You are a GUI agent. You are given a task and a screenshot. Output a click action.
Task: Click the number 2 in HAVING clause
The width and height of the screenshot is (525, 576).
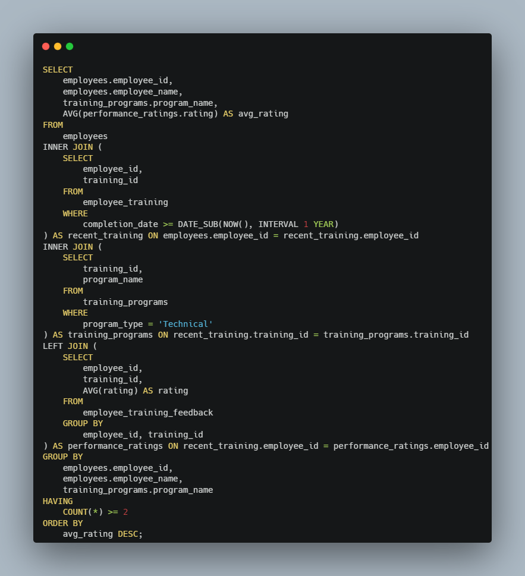[125, 512]
